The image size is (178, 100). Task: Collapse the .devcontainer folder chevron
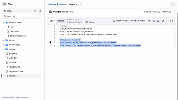(x=3, y=22)
